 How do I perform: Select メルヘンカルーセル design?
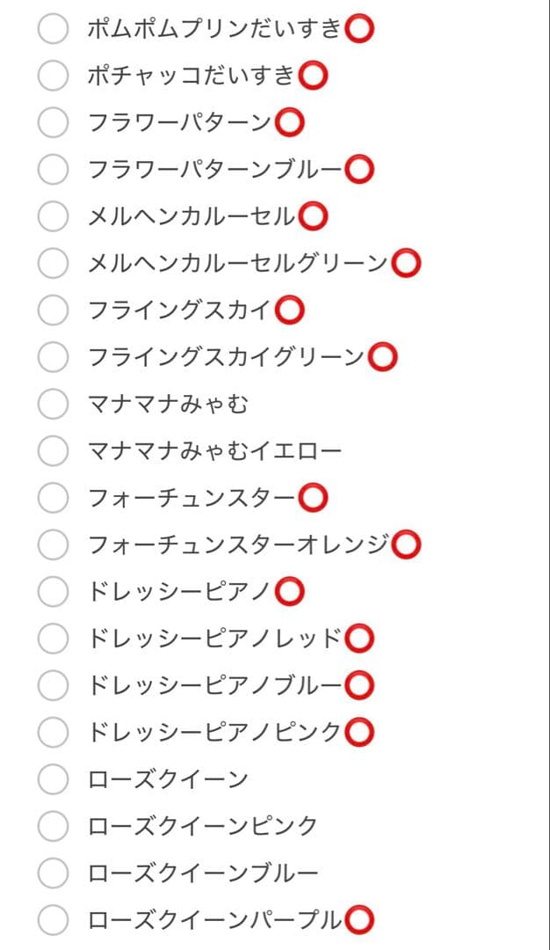(x=52, y=216)
